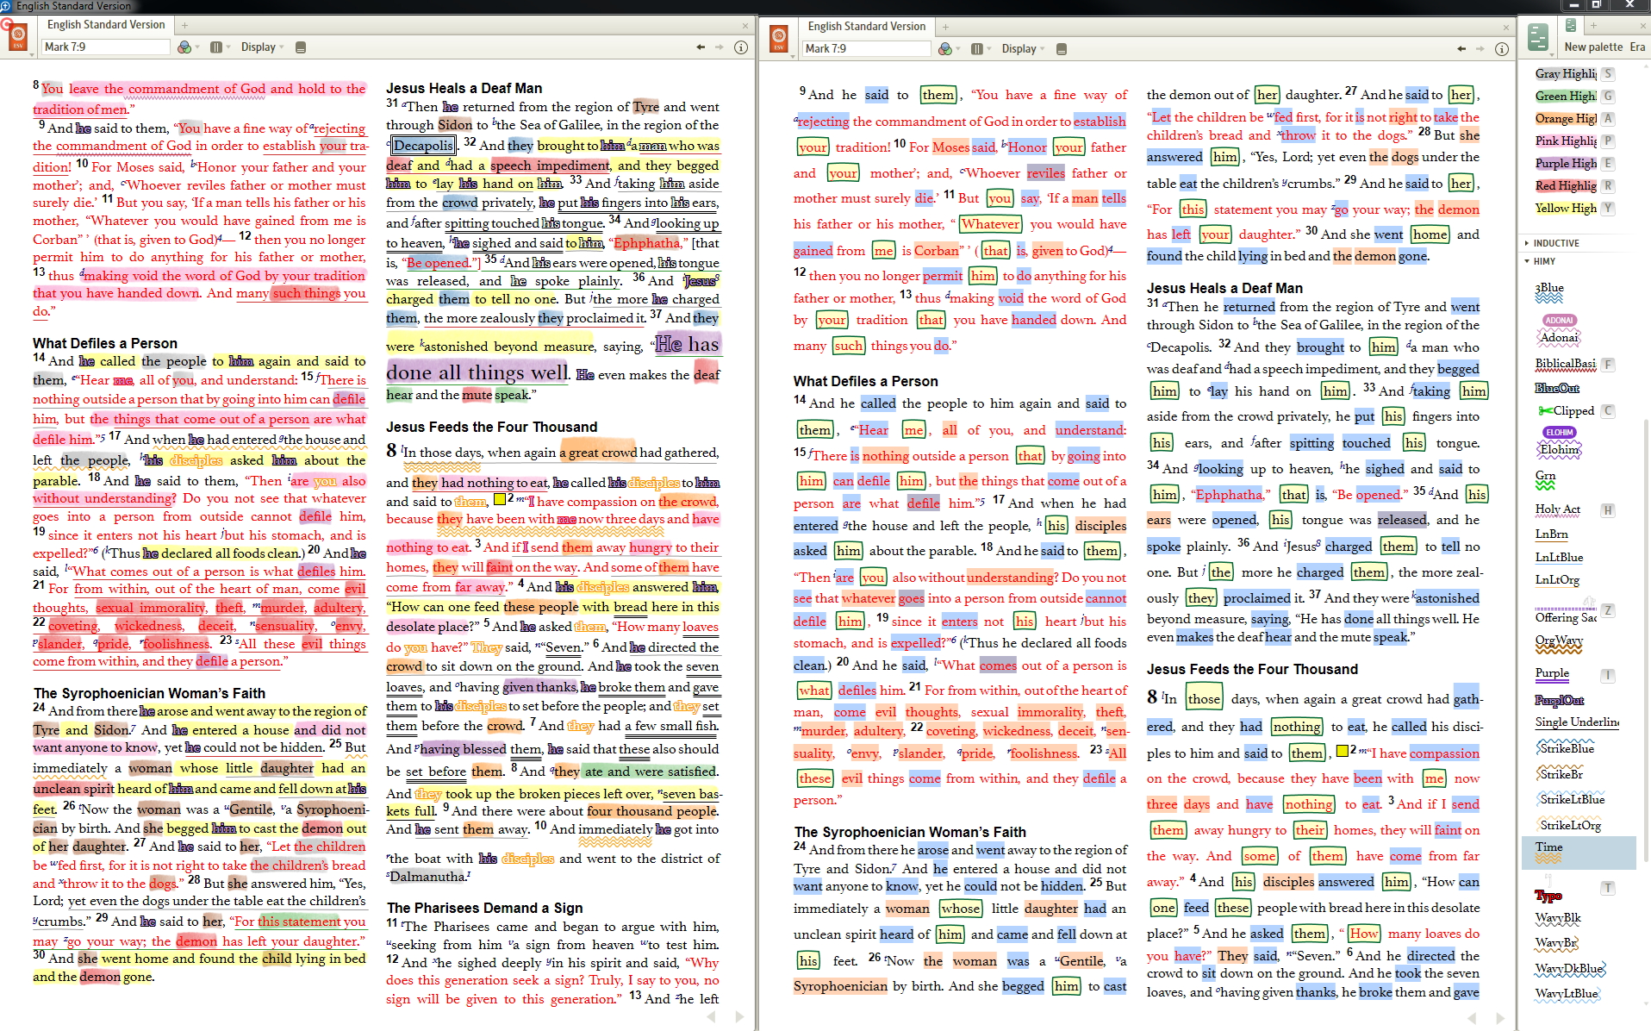
Task: Edit the Mark 7:9 reference in the left panel
Action: tap(105, 47)
